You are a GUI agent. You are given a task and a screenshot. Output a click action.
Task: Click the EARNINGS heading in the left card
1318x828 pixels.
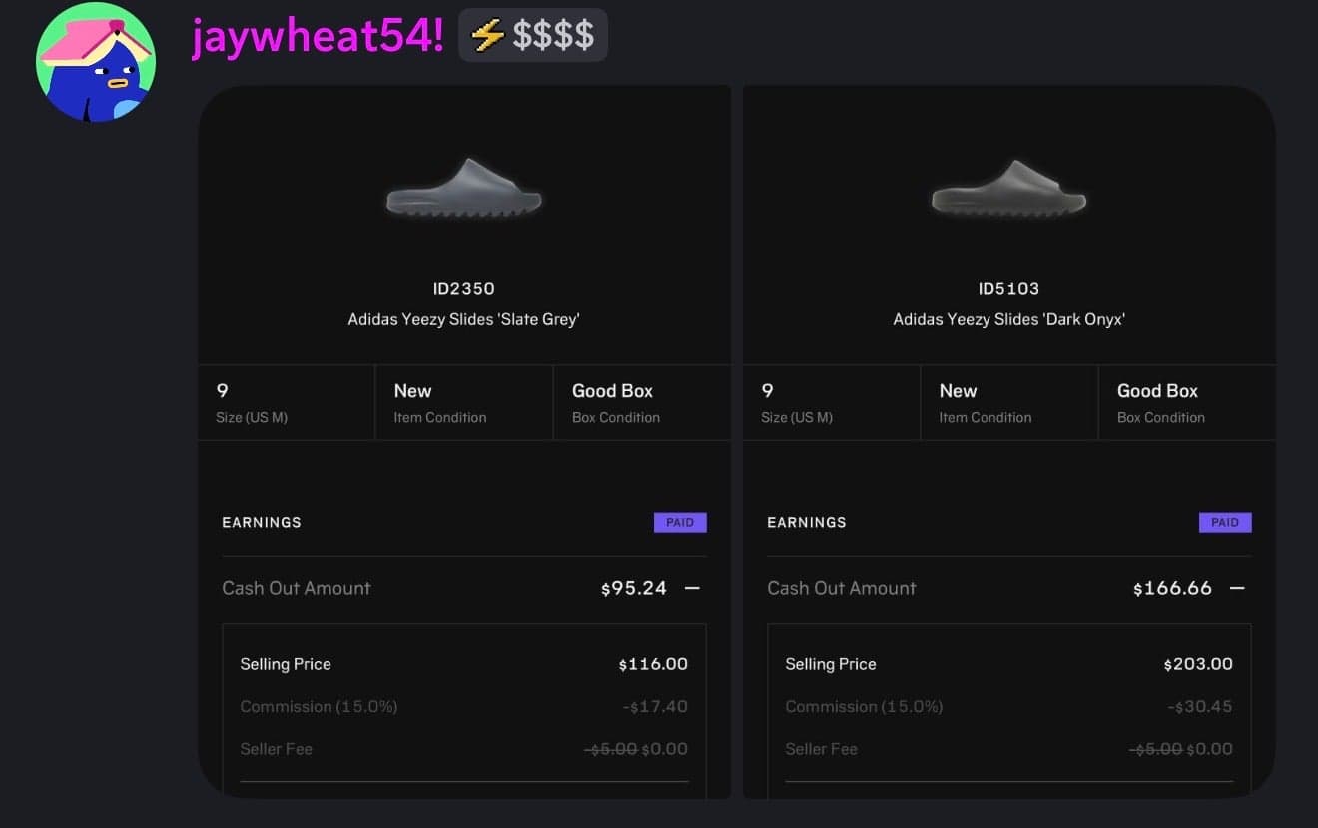coord(262,522)
